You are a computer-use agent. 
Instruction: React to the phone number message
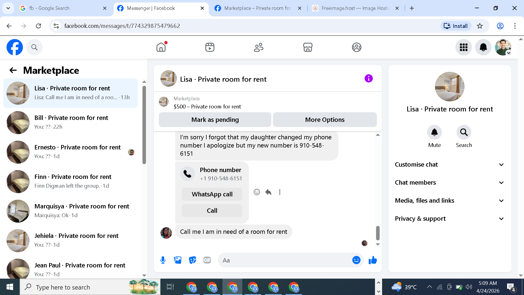point(257,192)
